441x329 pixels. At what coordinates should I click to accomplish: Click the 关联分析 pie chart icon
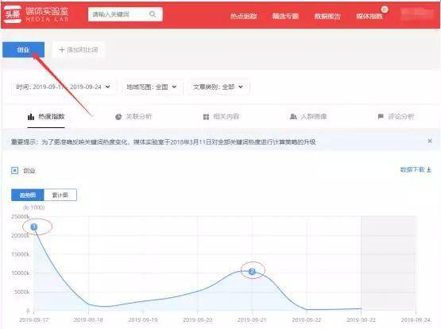pos(118,117)
